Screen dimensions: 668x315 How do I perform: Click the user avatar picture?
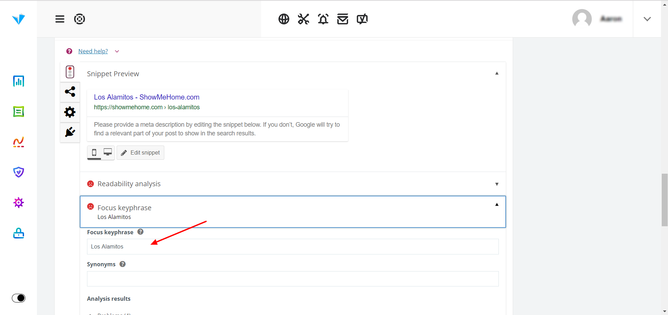tap(582, 18)
